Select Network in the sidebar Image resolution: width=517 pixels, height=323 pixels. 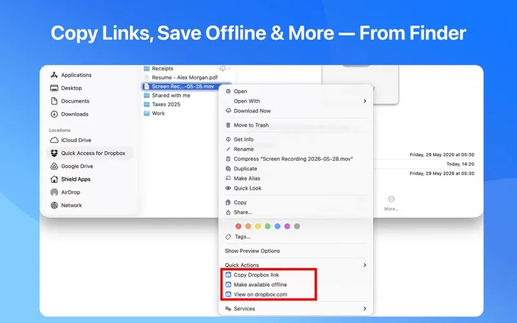[x=66, y=205]
